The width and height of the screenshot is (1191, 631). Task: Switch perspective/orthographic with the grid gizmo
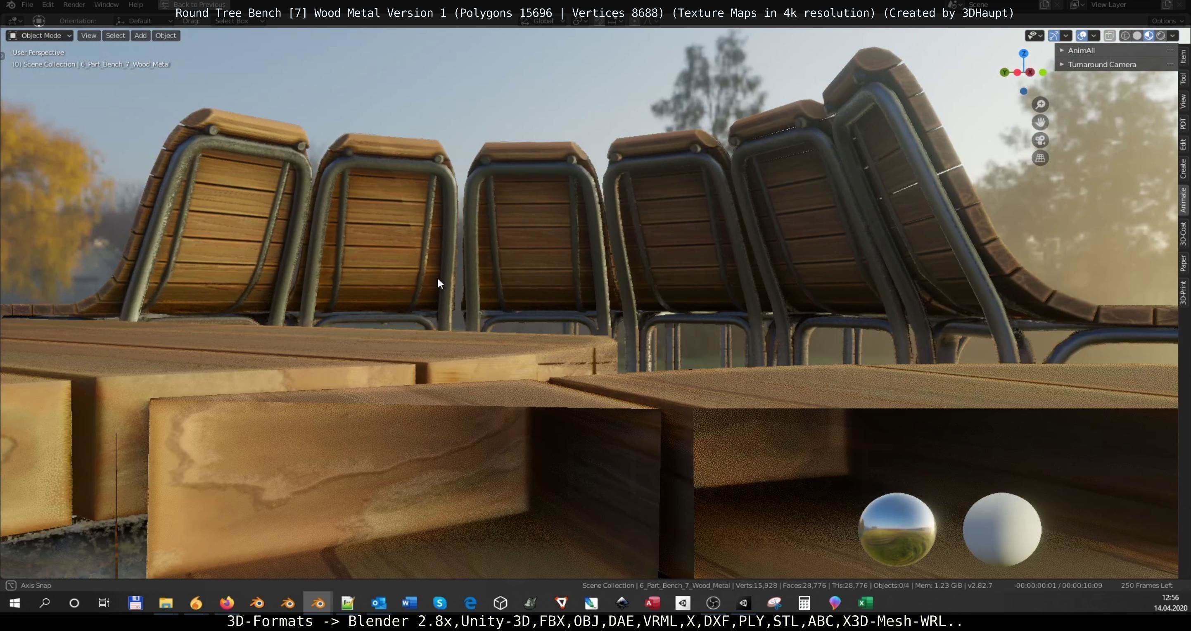1040,159
